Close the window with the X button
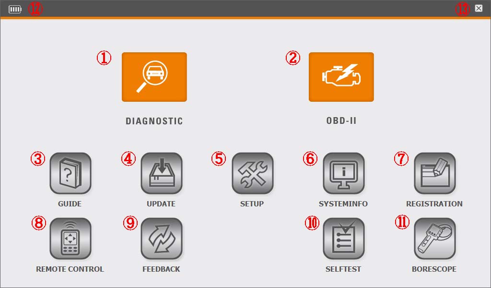Screen dimensions: 491x288 (479, 8)
